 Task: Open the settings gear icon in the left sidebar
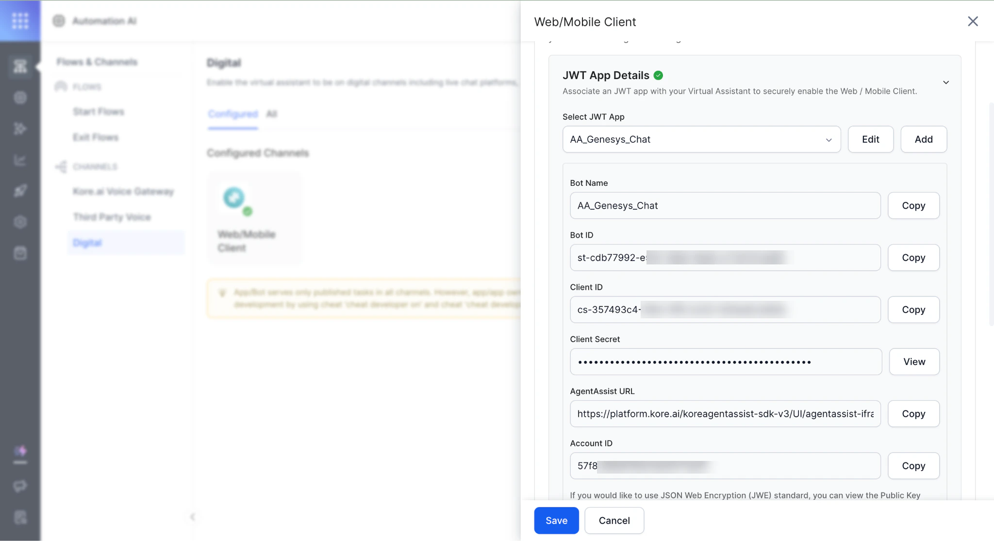coord(20,222)
